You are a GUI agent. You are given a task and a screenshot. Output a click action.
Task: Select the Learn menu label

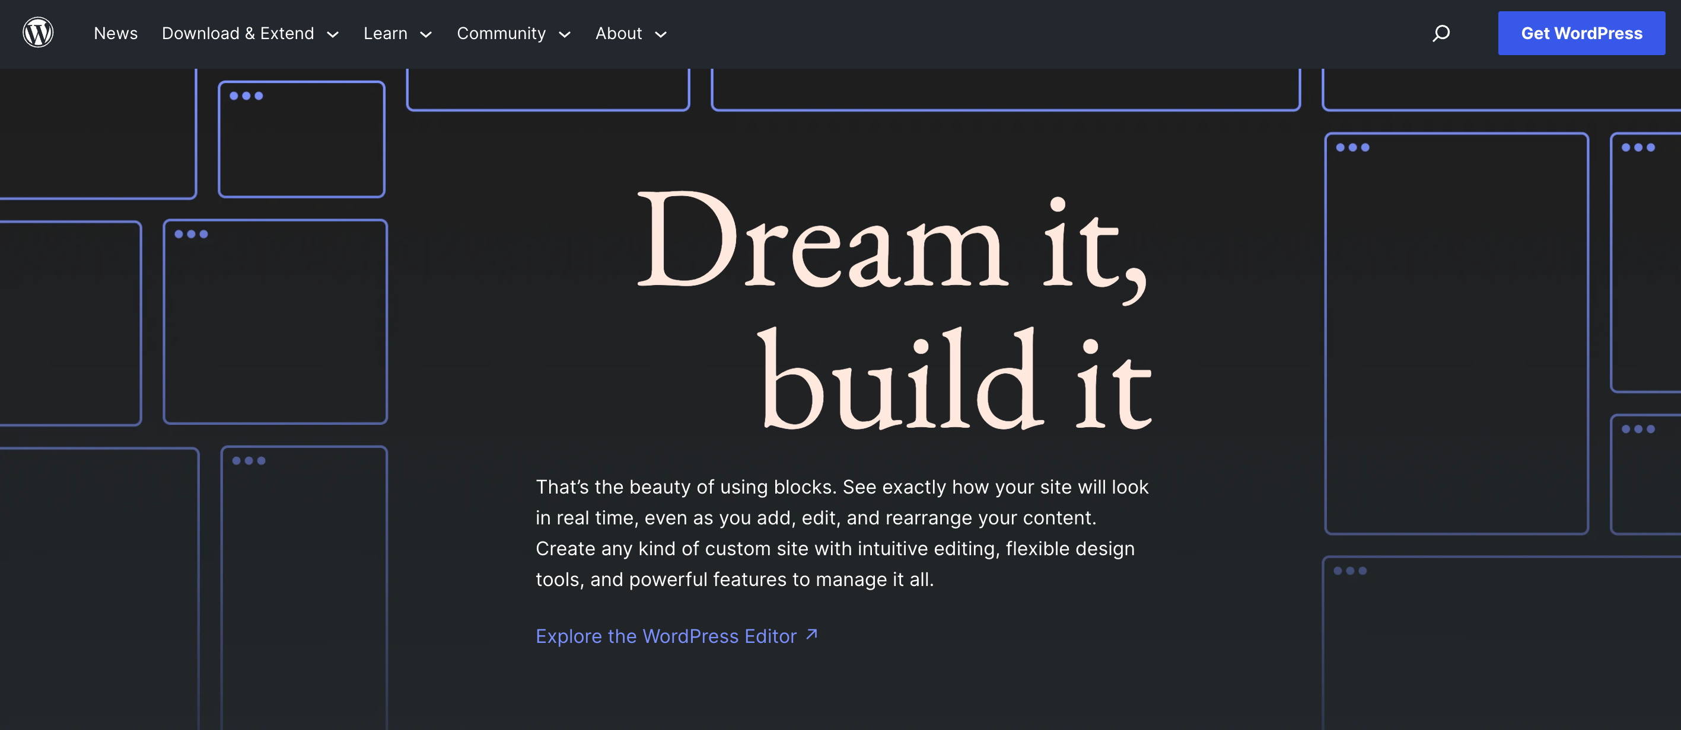385,33
